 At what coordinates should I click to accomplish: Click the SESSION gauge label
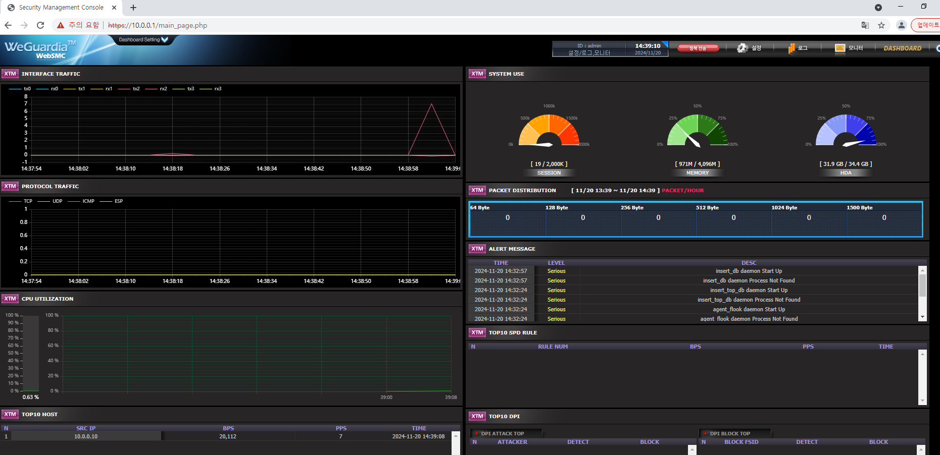(549, 173)
